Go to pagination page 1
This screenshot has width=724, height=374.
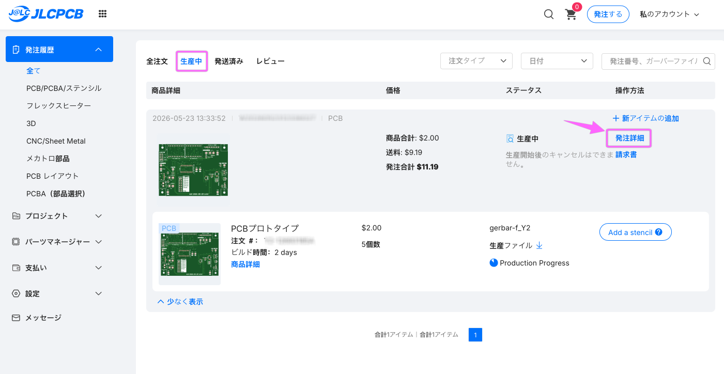click(x=475, y=335)
